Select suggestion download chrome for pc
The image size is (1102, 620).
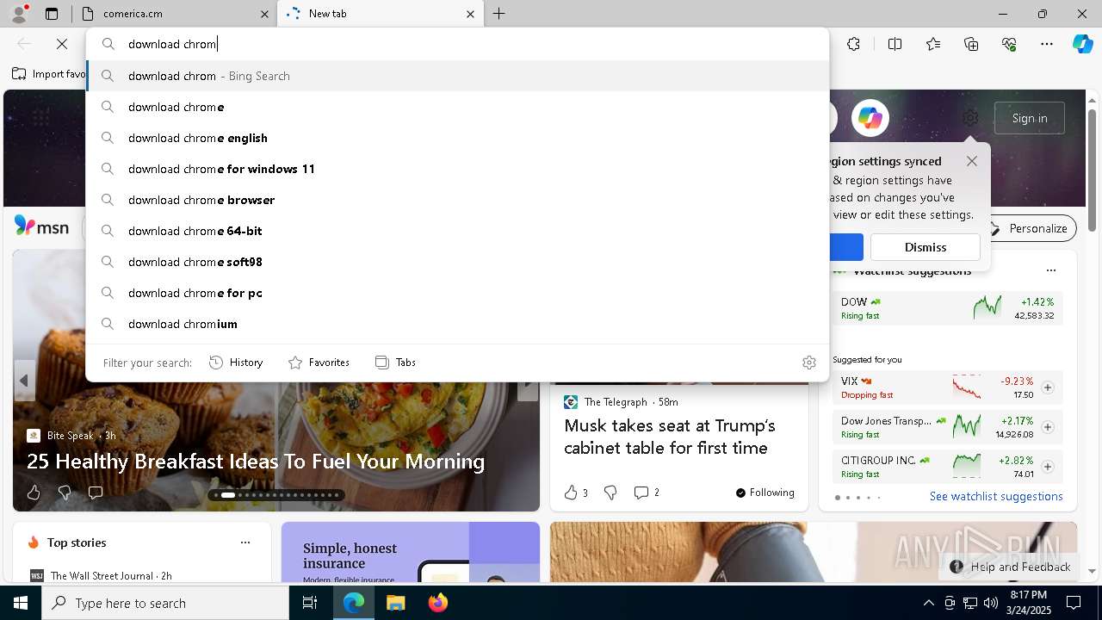(x=458, y=293)
